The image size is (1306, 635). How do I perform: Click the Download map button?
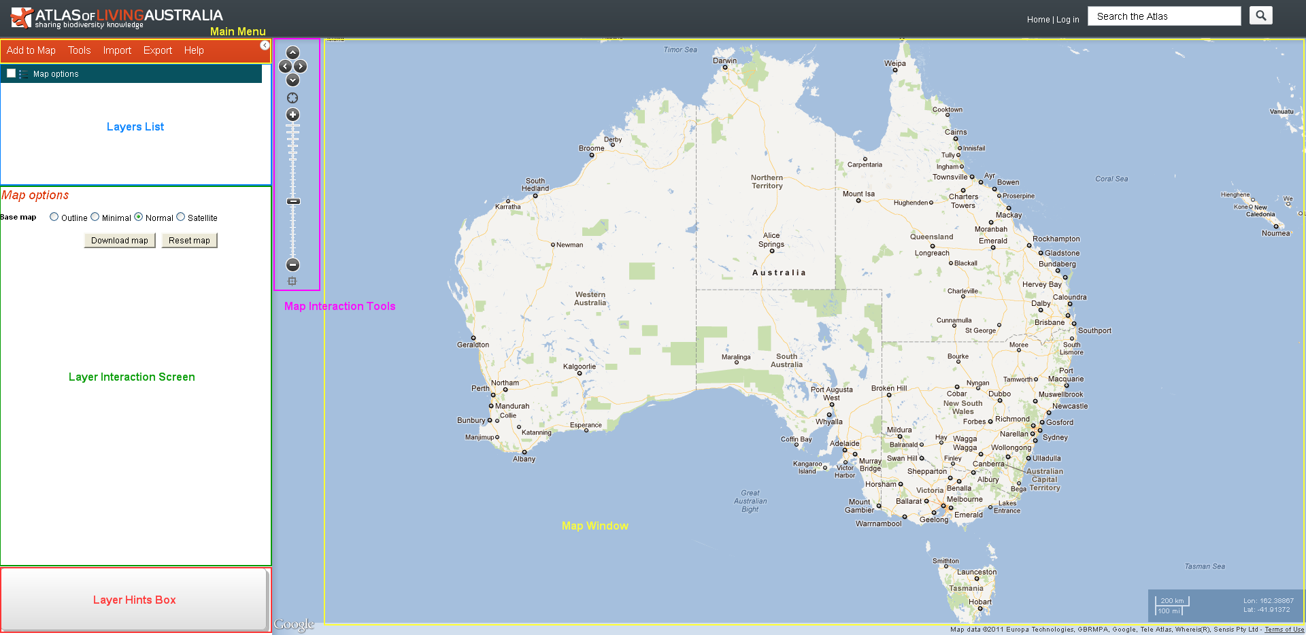pos(120,240)
